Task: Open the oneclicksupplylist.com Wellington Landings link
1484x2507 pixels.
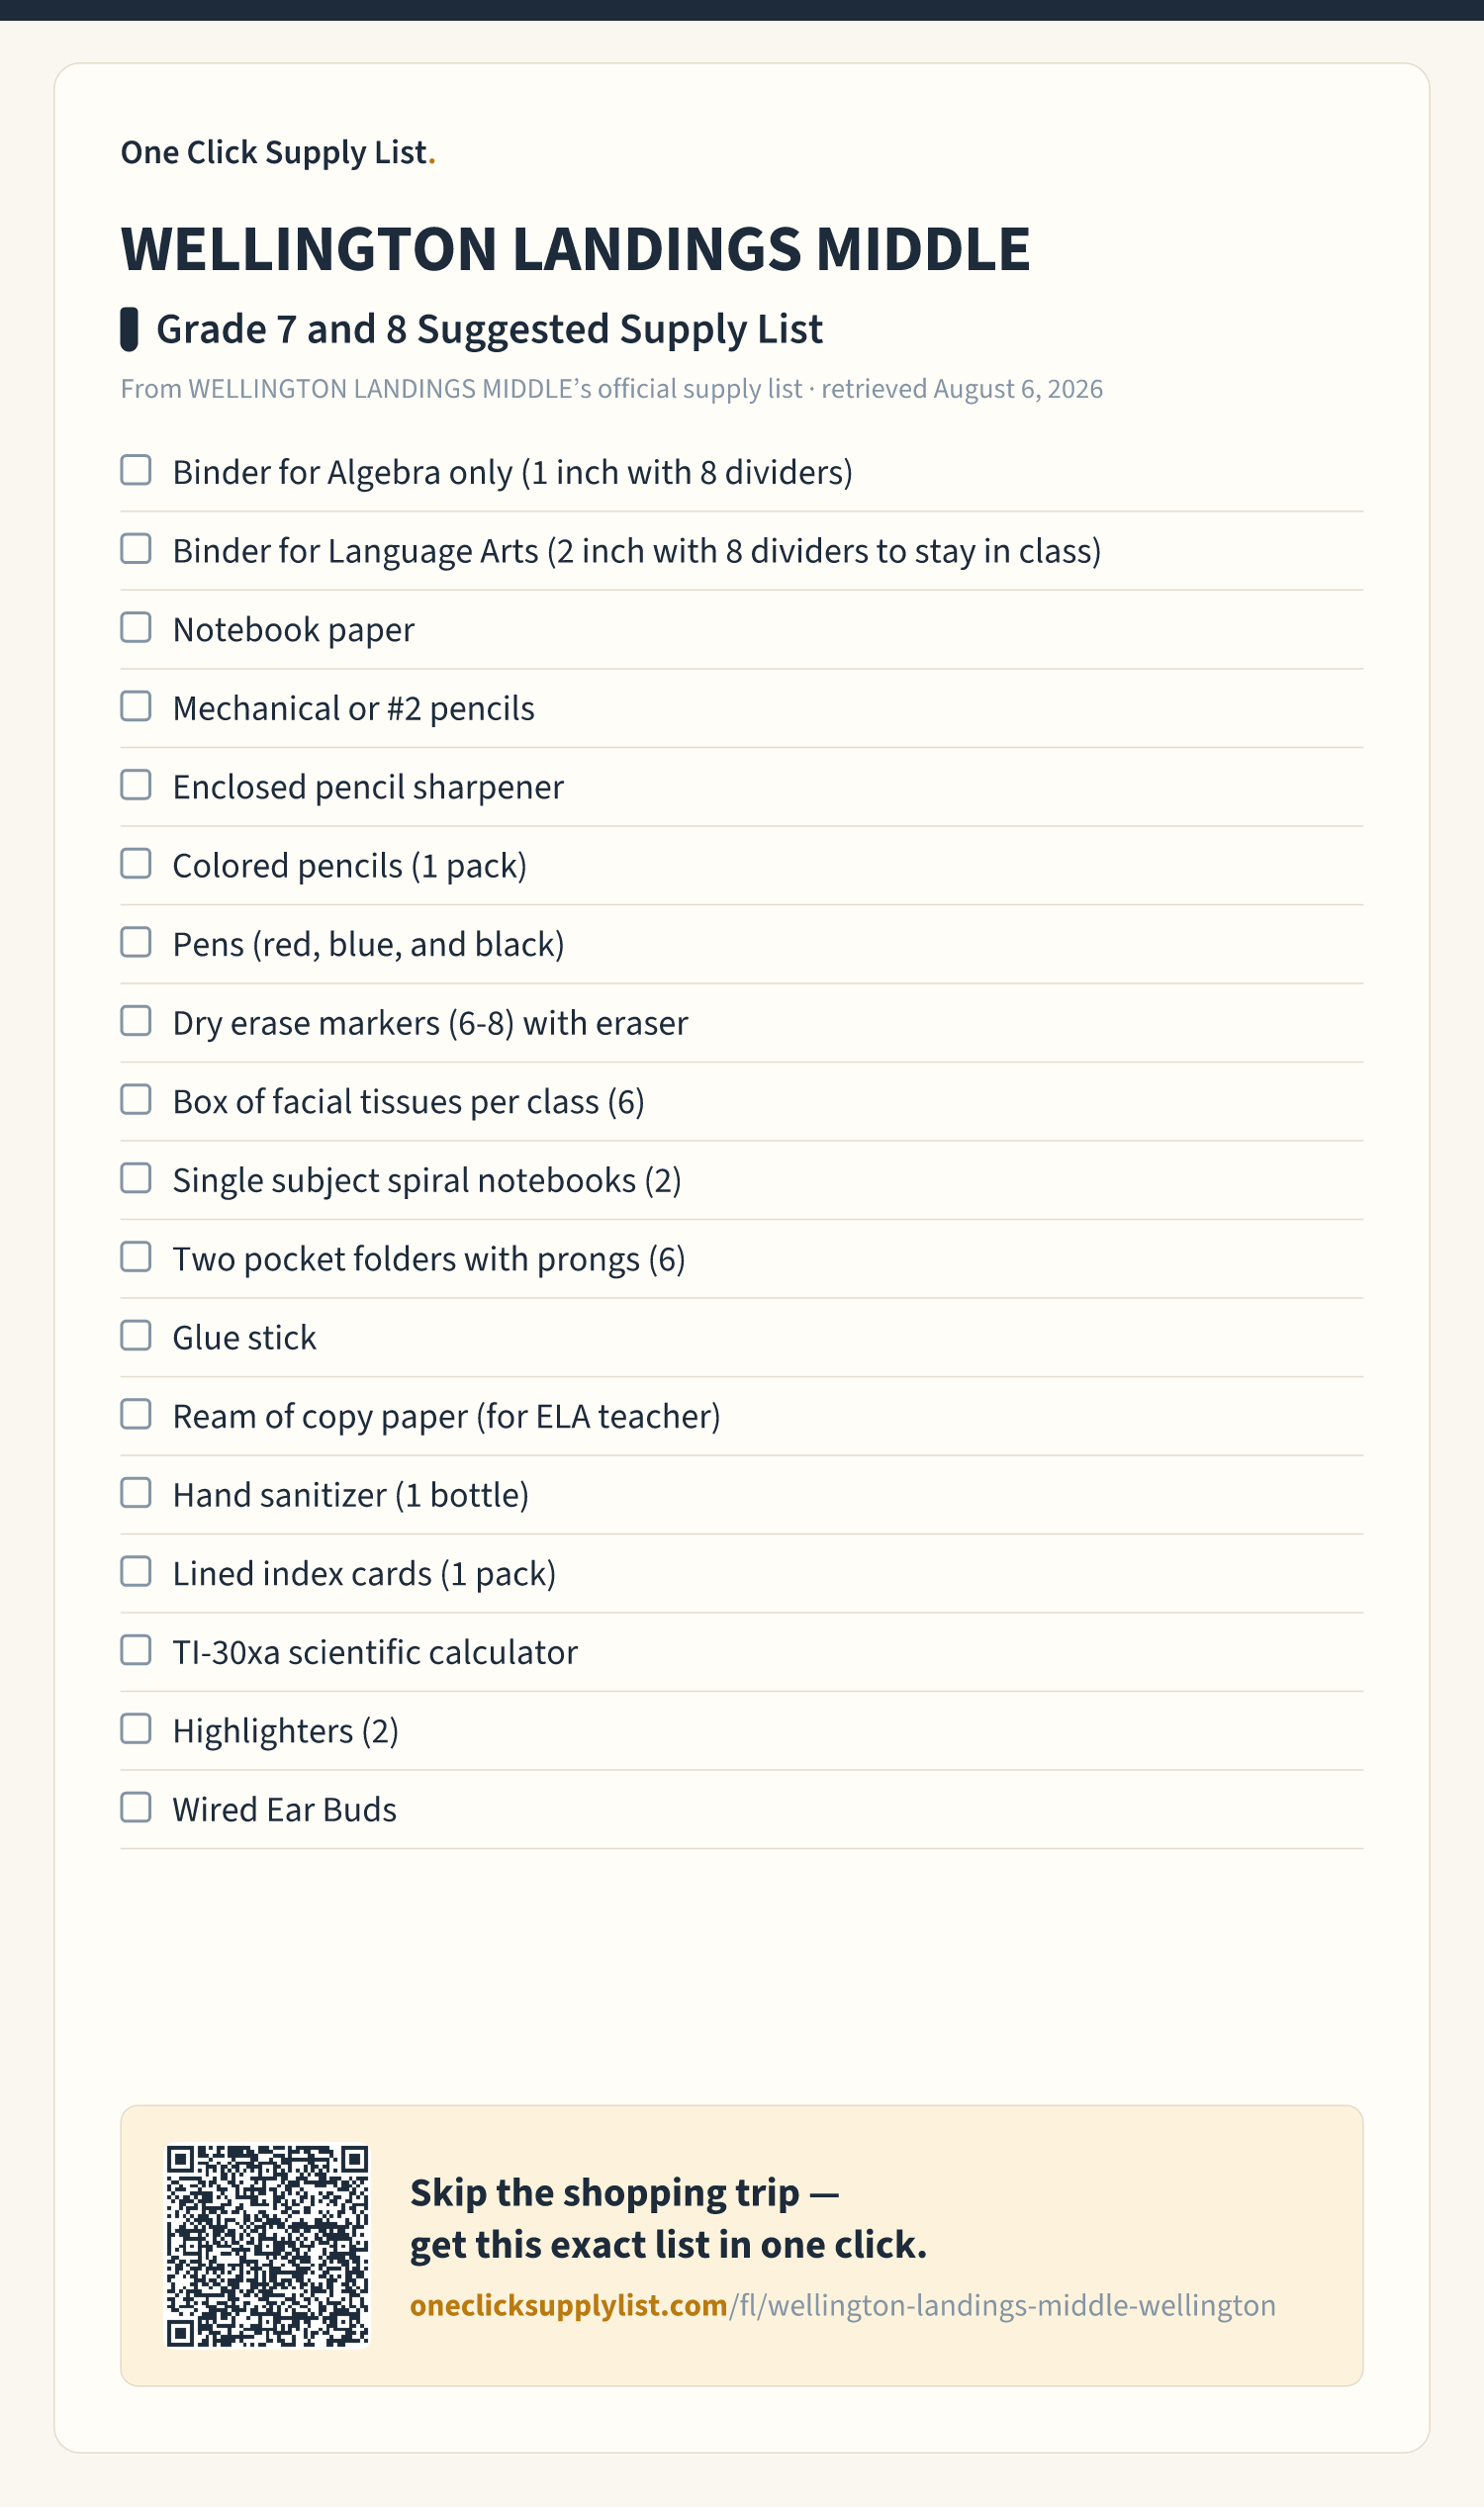Action: (x=842, y=2305)
